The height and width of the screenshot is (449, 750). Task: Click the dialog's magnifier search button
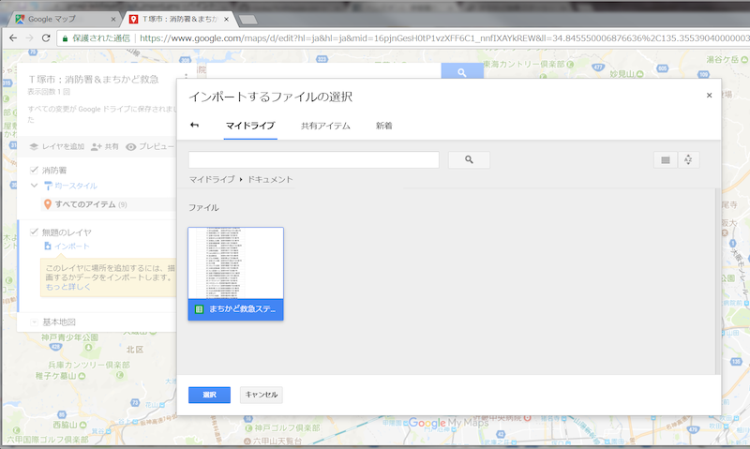point(469,159)
